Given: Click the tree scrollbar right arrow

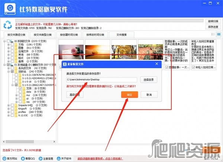Looking at the screenshot, I should (54, 142).
